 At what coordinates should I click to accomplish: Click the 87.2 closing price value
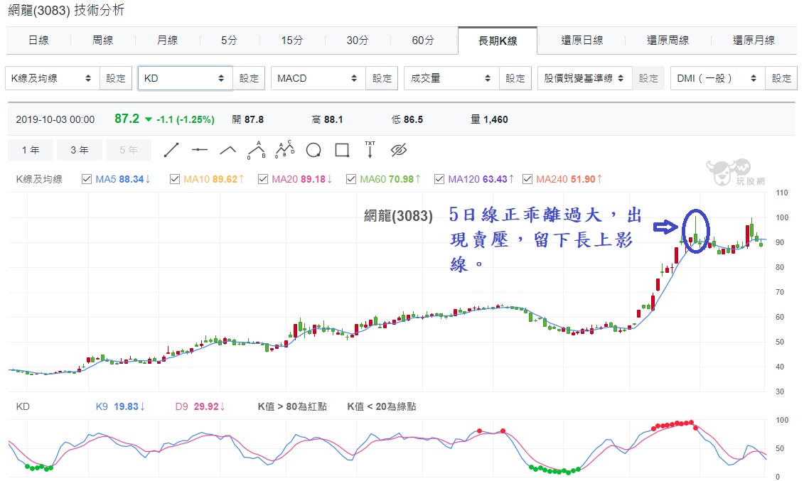click(x=127, y=119)
